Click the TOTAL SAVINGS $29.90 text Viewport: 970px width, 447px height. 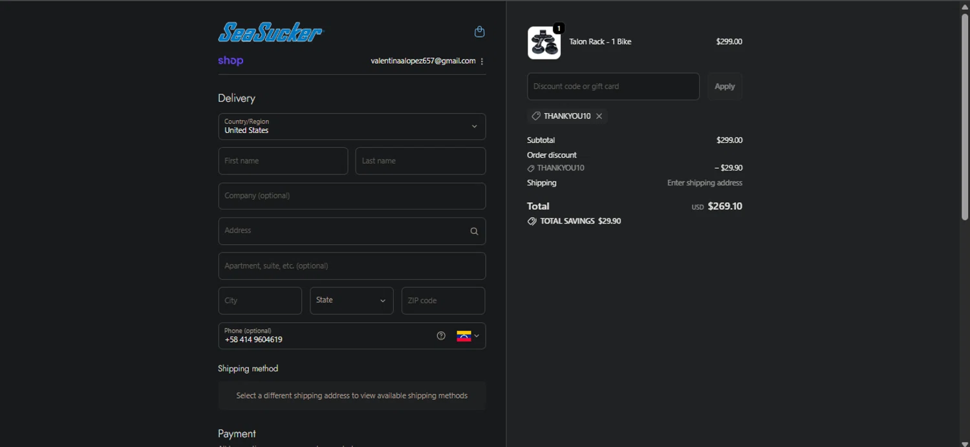pyautogui.click(x=580, y=221)
